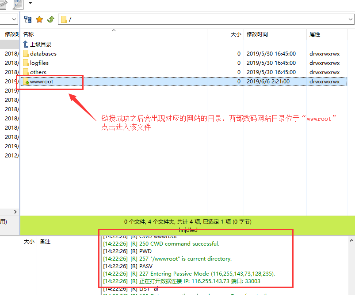355x295 pixels.
Task: Select the logfiles folder
Action: (x=39, y=63)
